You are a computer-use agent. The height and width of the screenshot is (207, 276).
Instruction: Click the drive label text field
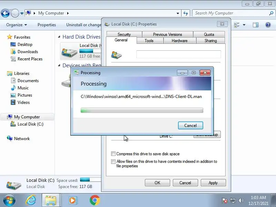point(178,54)
